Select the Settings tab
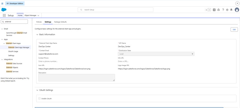The height and width of the screenshot is (108, 240). 48,22
